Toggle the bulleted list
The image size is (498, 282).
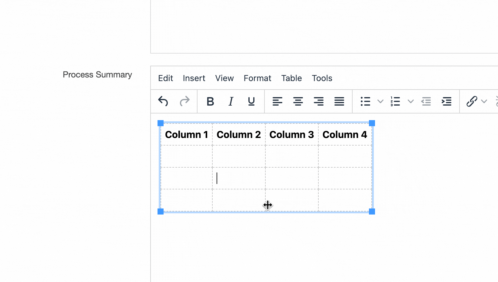pos(365,101)
